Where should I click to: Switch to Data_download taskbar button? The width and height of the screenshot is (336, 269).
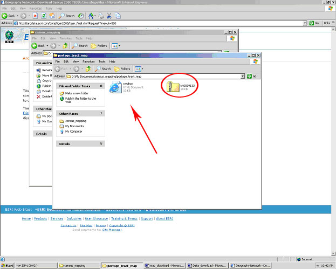[207, 266]
